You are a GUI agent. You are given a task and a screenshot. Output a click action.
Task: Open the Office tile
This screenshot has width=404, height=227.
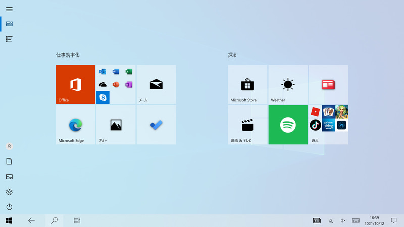coord(75,84)
